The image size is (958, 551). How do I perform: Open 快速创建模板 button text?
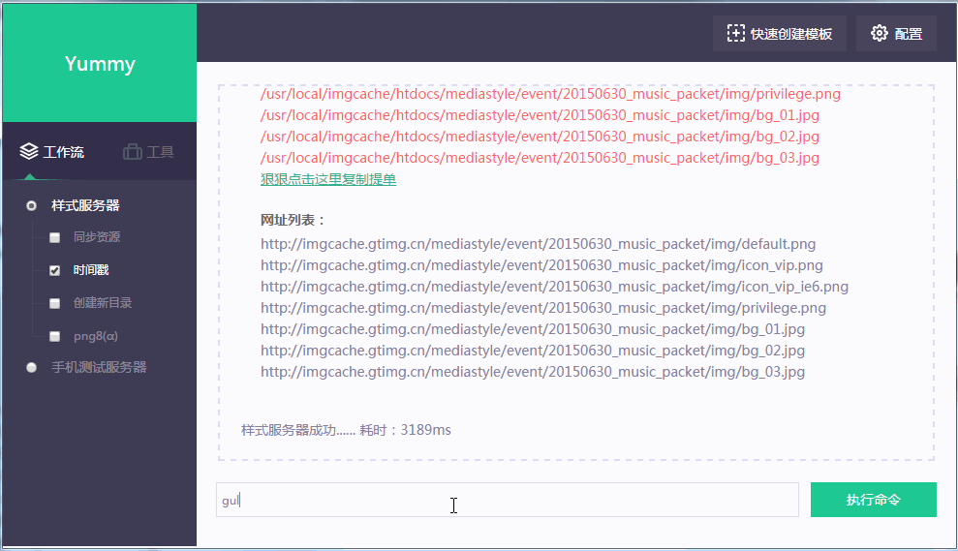tap(791, 34)
